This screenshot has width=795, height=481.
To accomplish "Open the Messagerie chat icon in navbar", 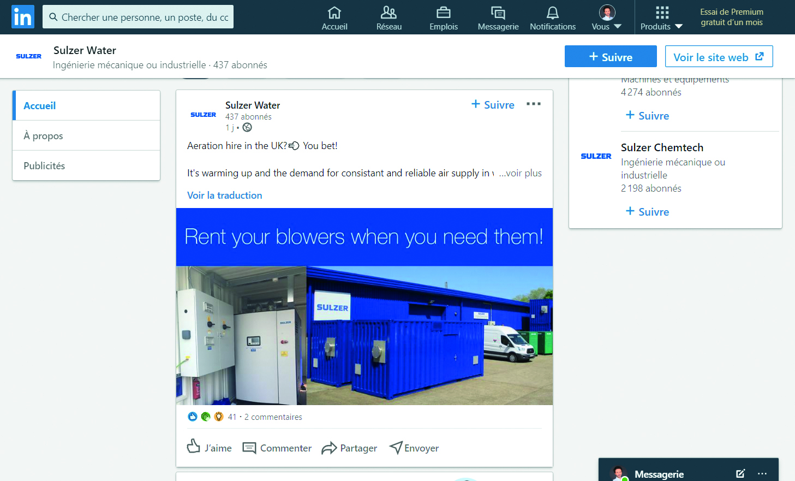I will (498, 18).
